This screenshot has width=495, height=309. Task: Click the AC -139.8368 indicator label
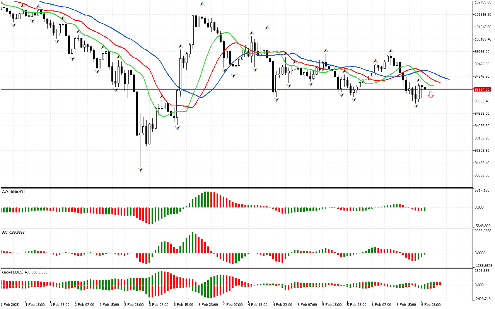[x=14, y=233]
